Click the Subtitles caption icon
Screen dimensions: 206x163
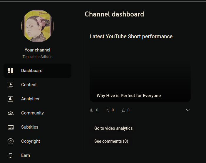point(11,127)
